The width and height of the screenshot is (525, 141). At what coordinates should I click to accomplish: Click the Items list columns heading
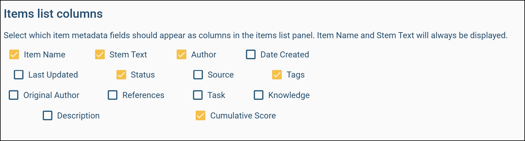(53, 14)
